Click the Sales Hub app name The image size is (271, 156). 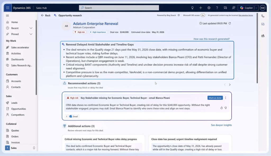41,8
